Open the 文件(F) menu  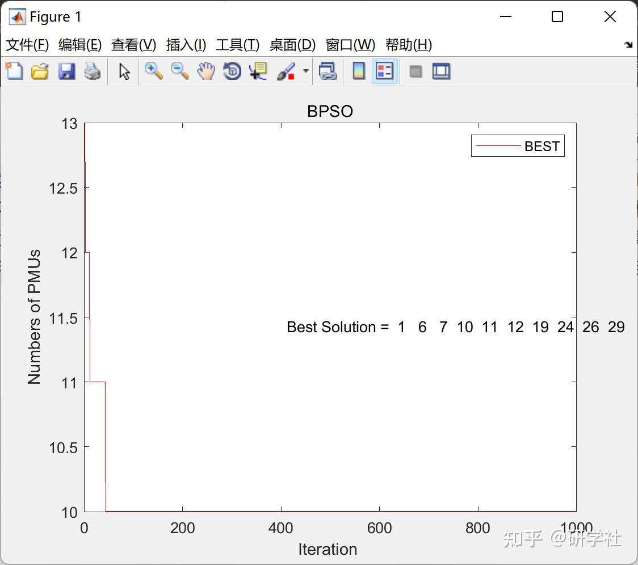27,45
